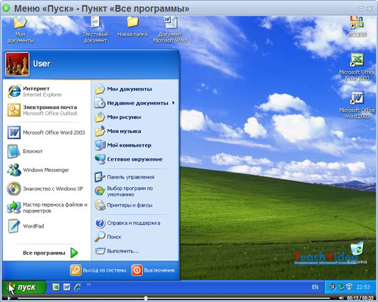
Task: Click the video progress slider handle
Action: (146, 298)
